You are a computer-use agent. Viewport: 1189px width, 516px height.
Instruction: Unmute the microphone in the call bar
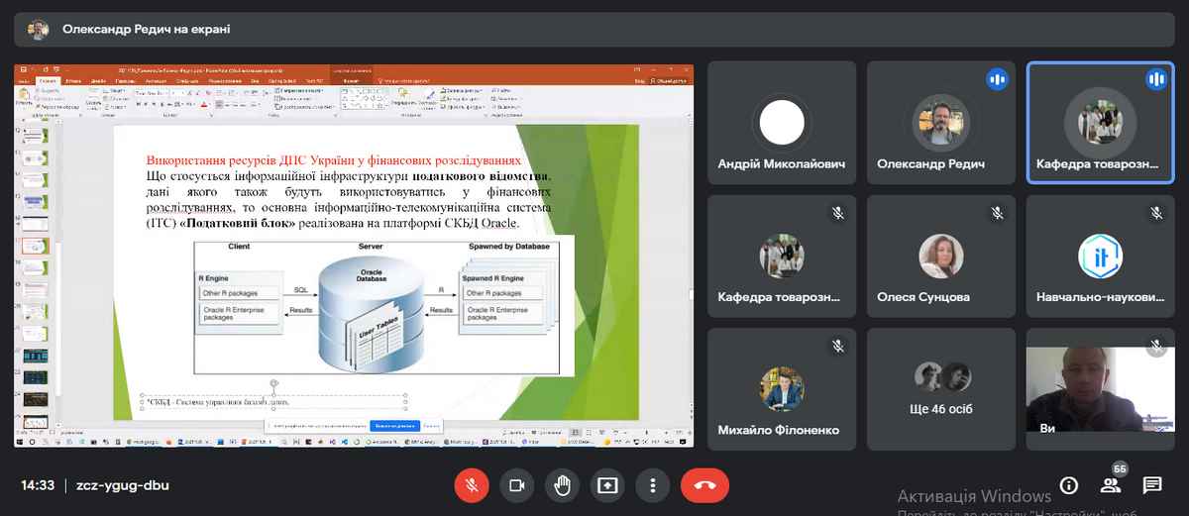[472, 485]
